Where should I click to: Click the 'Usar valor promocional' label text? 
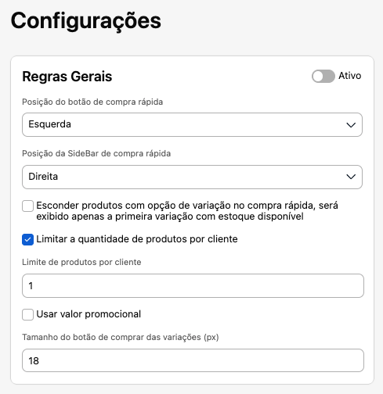[89, 314]
